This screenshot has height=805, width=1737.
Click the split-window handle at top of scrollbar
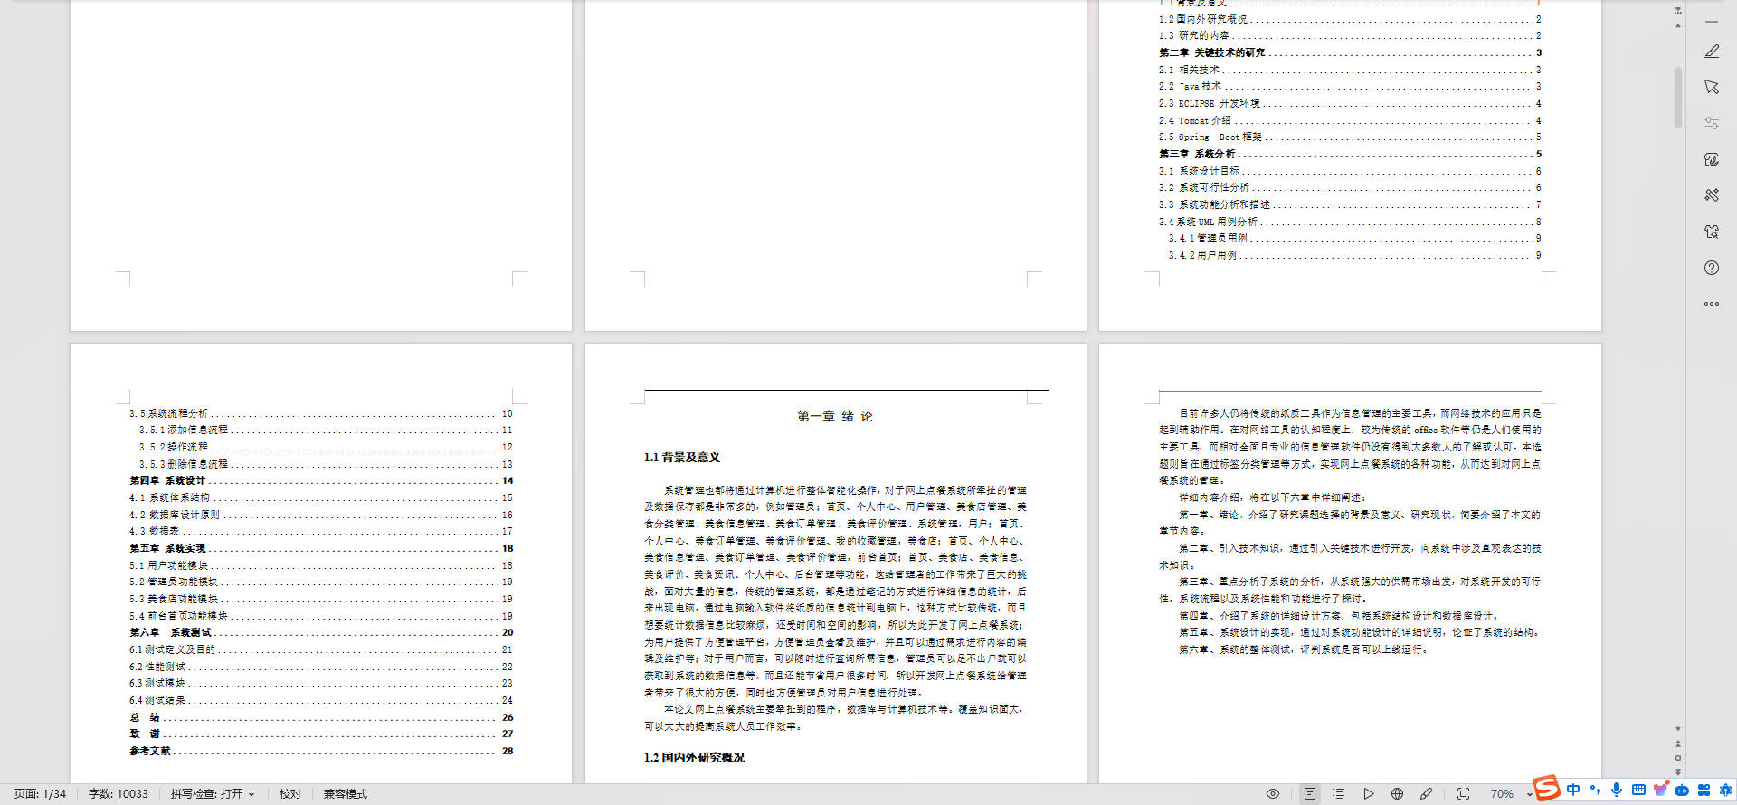click(x=1678, y=11)
